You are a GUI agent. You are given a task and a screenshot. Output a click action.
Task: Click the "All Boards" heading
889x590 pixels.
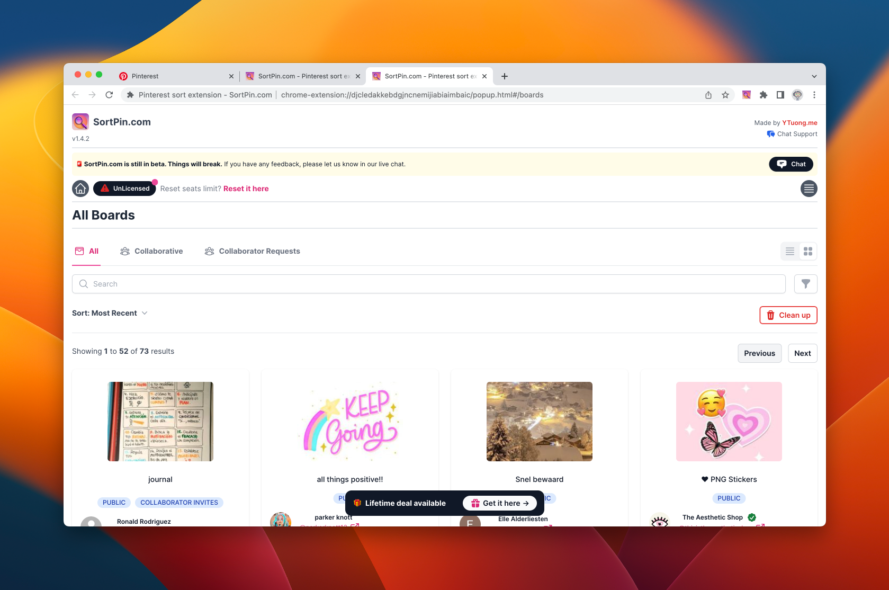click(x=104, y=215)
